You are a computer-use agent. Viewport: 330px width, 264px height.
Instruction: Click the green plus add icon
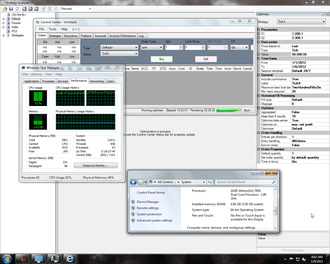click(44, 9)
